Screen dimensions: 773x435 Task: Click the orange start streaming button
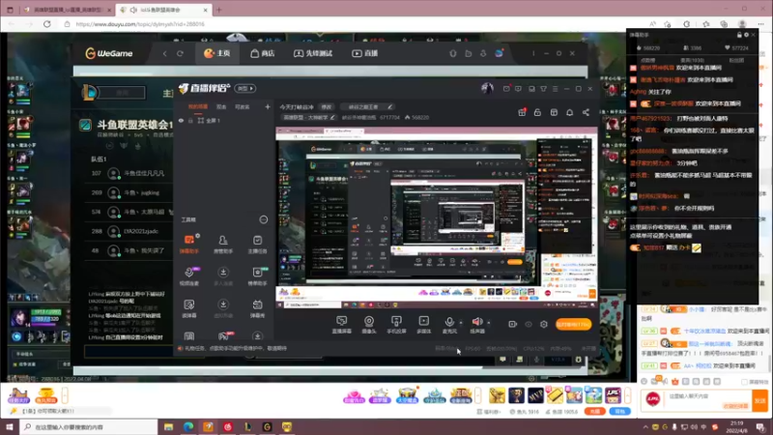click(x=573, y=324)
